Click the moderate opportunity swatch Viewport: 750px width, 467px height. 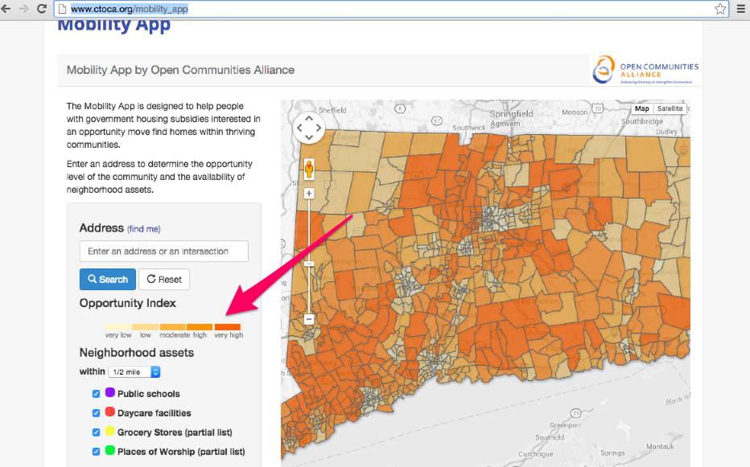pos(173,327)
